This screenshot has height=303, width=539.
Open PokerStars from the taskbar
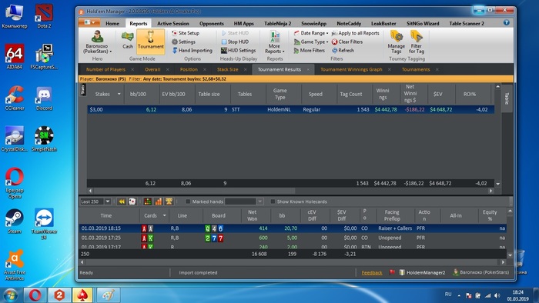pos(82,295)
